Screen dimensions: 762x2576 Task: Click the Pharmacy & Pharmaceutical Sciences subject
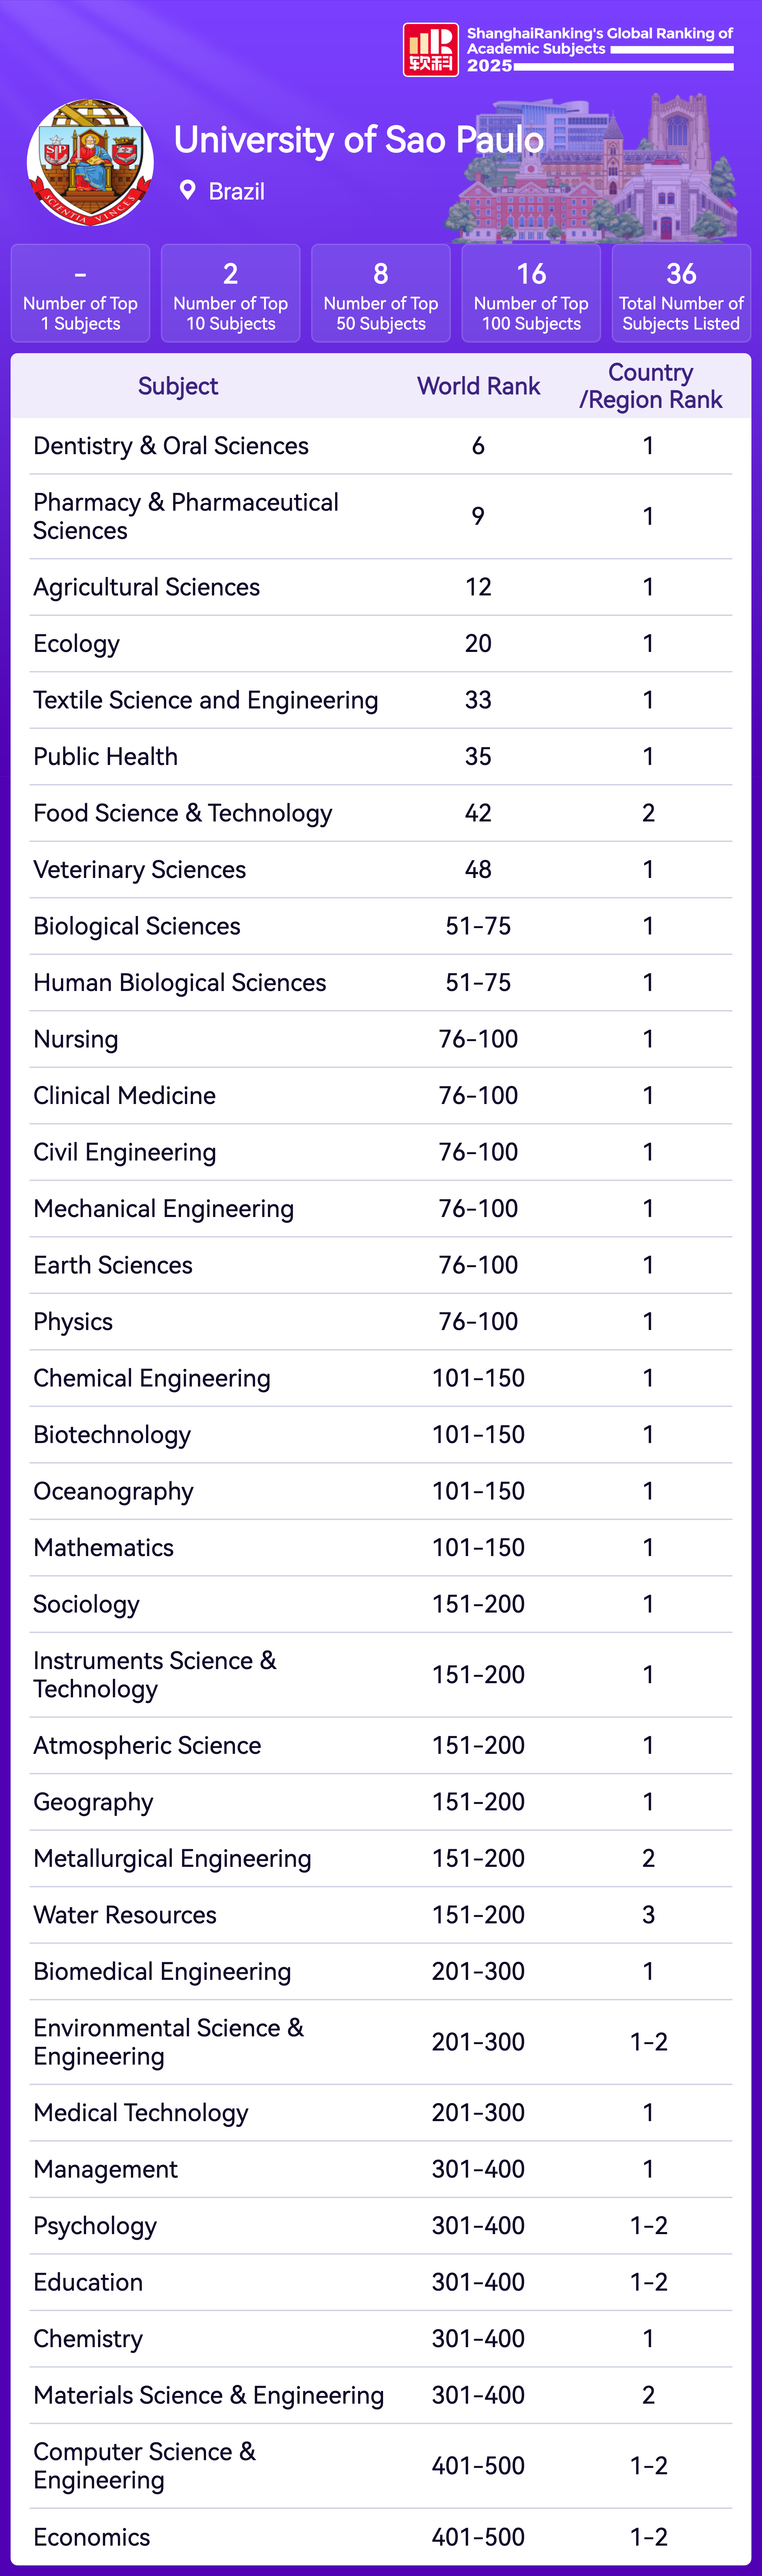pos(186,516)
